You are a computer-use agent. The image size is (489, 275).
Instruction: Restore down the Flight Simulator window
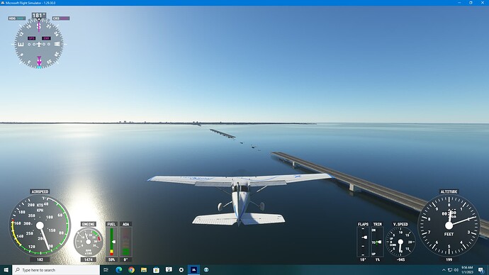471,3
